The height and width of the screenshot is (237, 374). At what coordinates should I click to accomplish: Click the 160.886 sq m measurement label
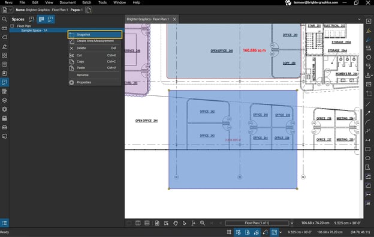[254, 50]
